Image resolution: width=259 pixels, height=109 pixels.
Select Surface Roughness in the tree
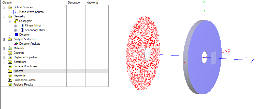25,66
